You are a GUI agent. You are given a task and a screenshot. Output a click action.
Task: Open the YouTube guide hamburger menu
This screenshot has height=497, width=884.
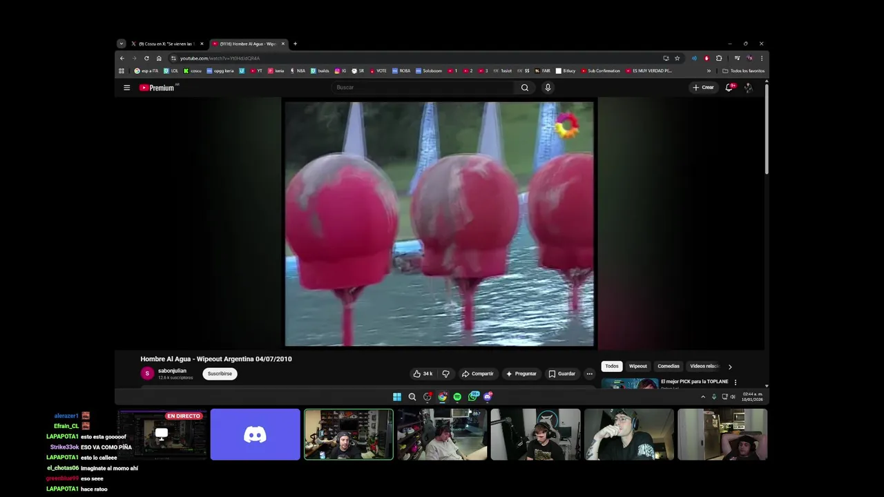click(x=126, y=88)
